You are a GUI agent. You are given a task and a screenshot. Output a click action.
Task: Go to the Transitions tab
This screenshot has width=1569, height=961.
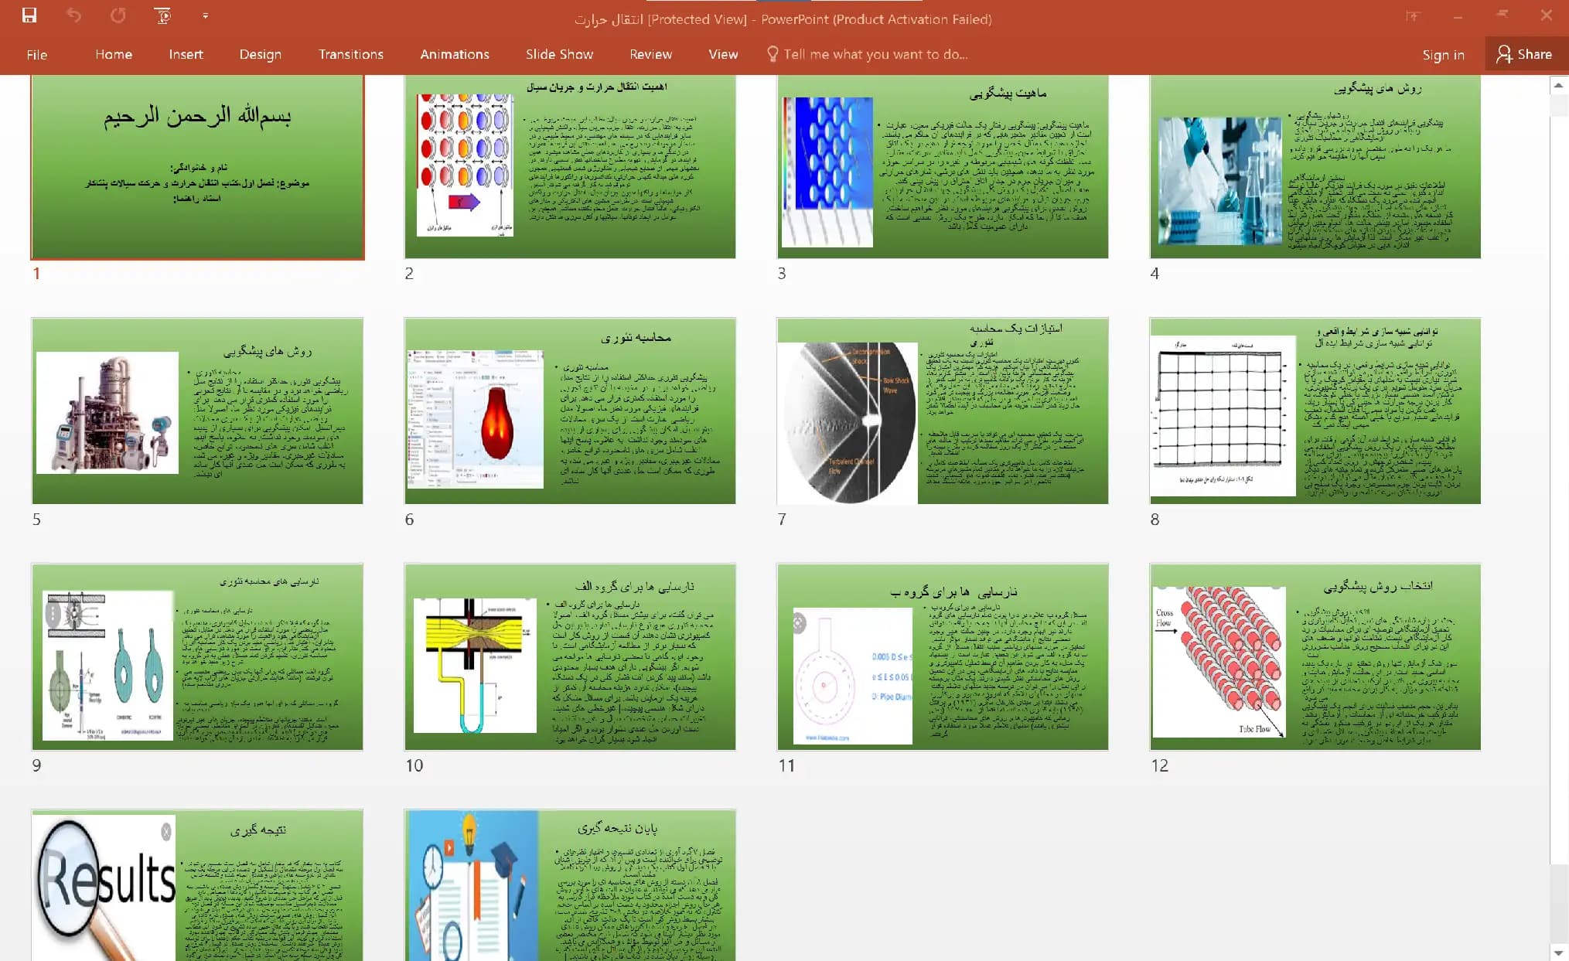tap(350, 54)
